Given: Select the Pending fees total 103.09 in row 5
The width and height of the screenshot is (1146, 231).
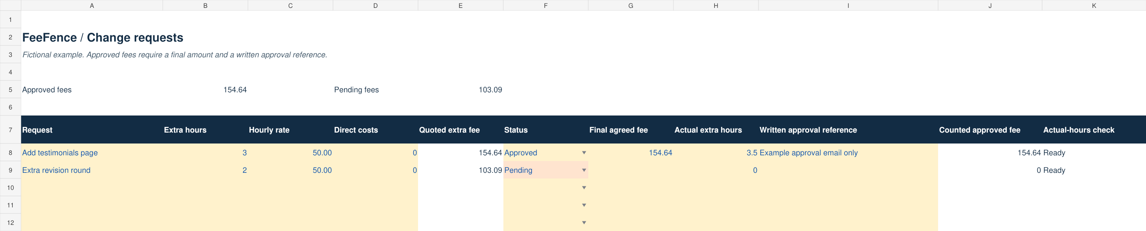Looking at the screenshot, I should [461, 90].
